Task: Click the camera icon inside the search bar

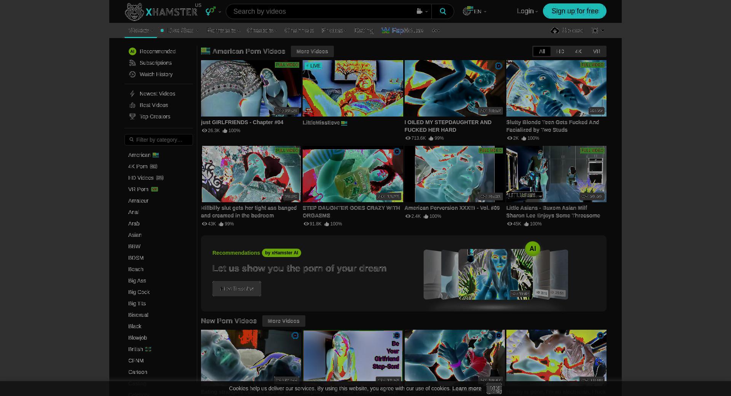Action: [x=419, y=11]
